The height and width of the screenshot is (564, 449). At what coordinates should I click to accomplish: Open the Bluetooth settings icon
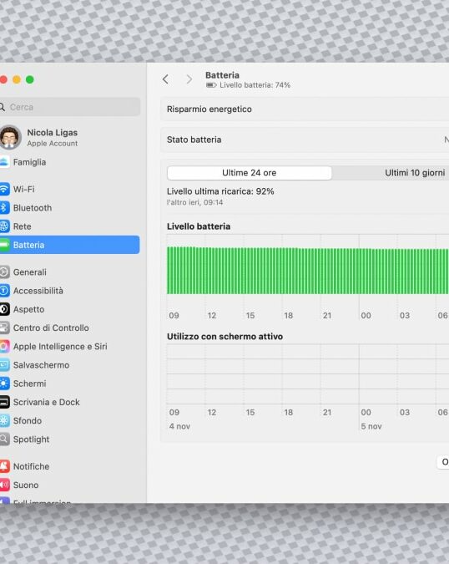point(4,207)
